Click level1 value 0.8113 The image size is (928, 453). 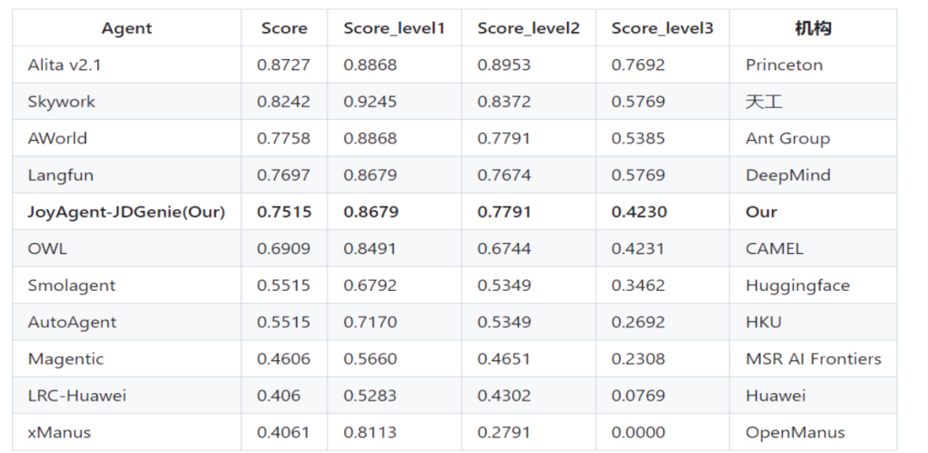[x=369, y=432]
